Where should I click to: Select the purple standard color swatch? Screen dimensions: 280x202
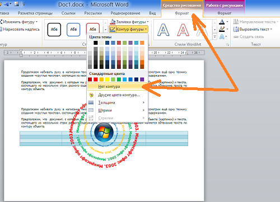pyautogui.click(x=142, y=79)
